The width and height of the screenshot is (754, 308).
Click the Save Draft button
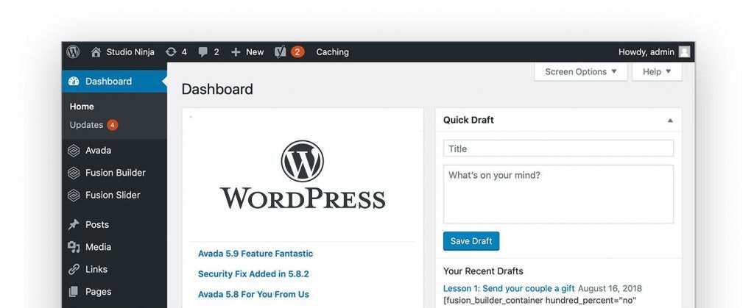(471, 241)
